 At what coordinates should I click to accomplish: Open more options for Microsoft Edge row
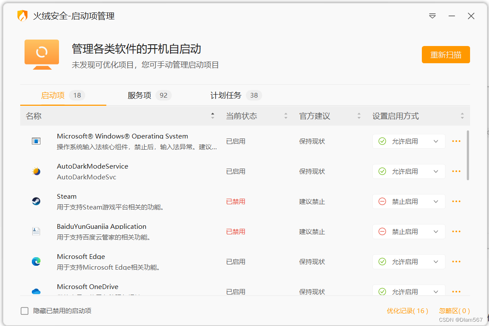pos(456,261)
